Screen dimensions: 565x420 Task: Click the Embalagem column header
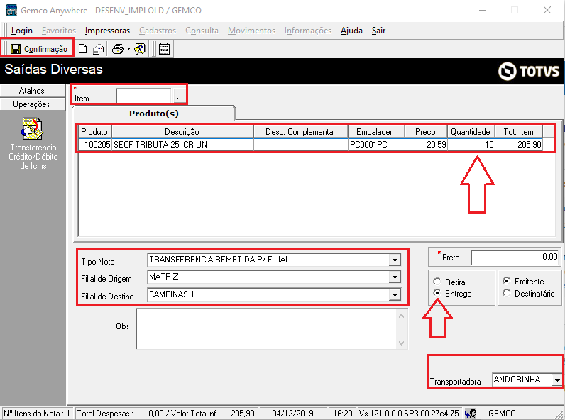(376, 131)
